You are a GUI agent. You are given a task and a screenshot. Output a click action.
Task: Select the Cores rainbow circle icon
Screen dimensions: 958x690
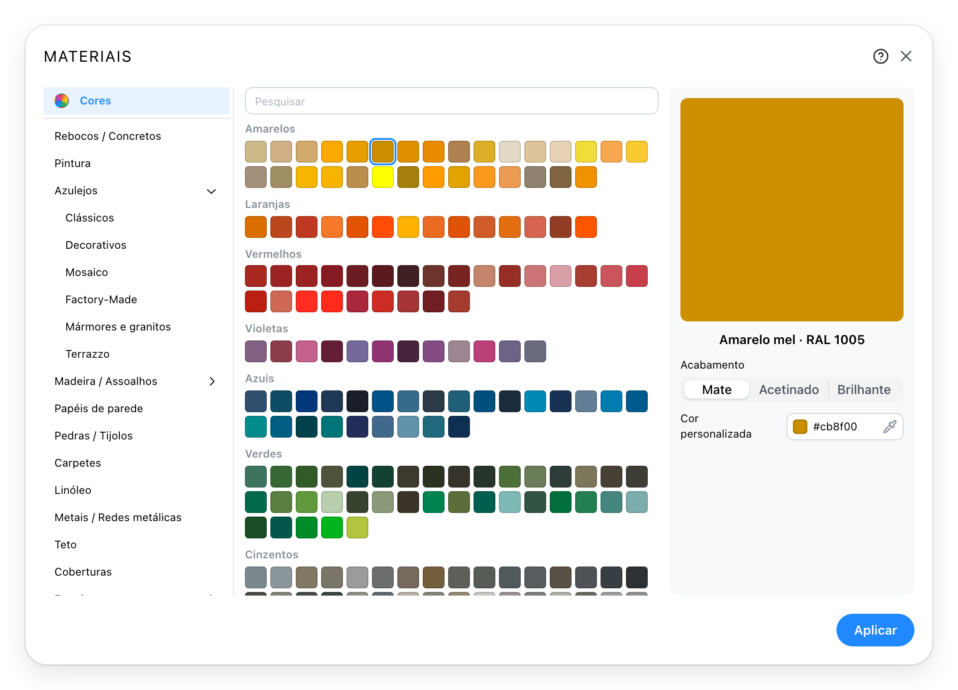62,101
